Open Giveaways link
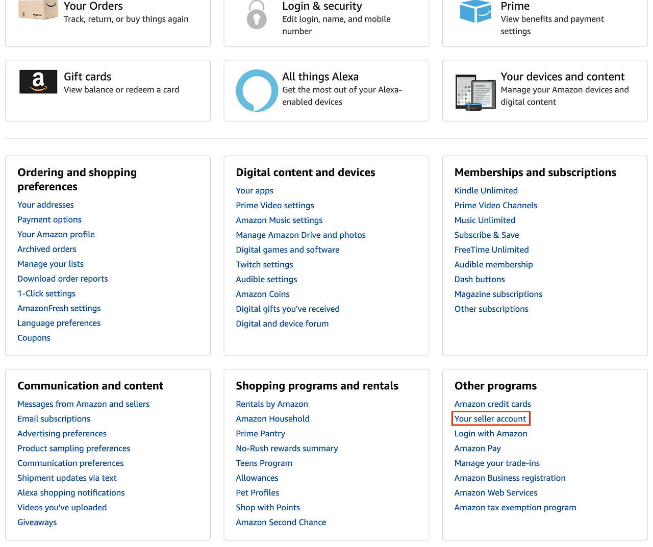The image size is (653, 547). point(37,522)
